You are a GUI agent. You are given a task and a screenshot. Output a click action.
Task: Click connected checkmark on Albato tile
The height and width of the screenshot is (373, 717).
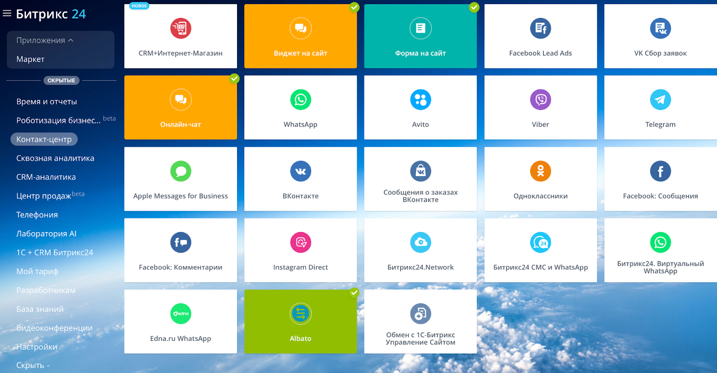(x=354, y=292)
